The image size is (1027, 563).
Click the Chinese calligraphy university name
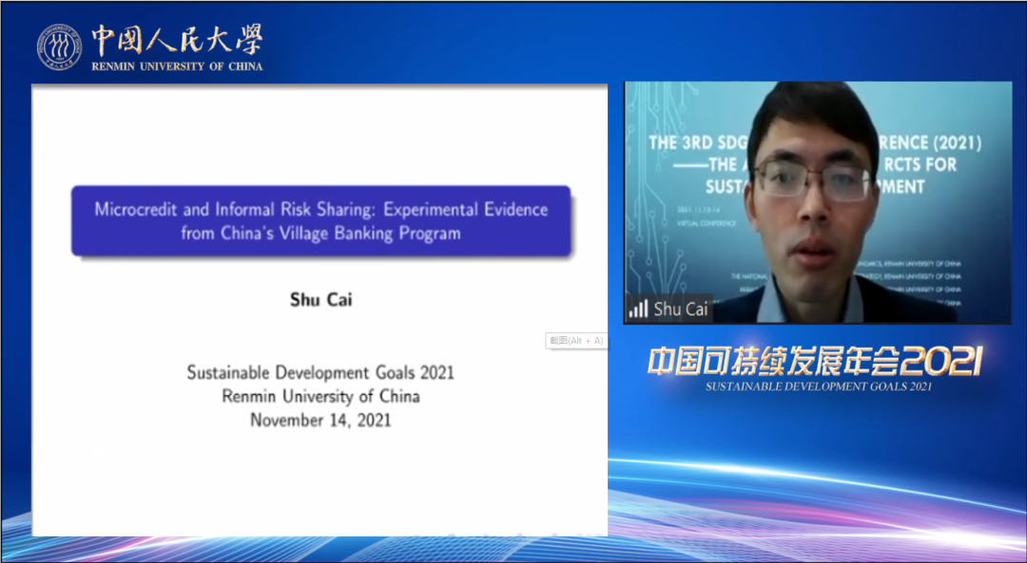176,40
